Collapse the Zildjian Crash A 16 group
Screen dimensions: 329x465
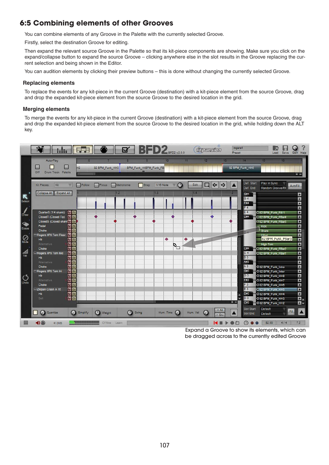[35, 289]
